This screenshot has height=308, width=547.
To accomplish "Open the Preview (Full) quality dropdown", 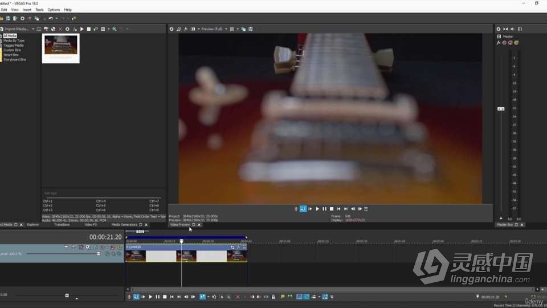I will (214, 29).
